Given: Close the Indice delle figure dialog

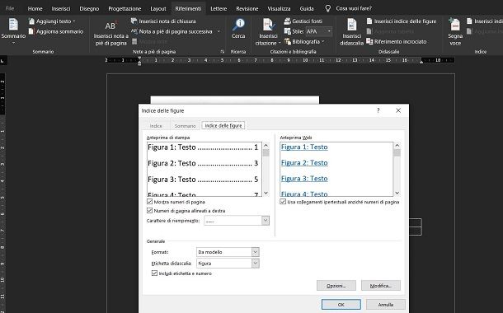Looking at the screenshot, I should tap(398, 110).
